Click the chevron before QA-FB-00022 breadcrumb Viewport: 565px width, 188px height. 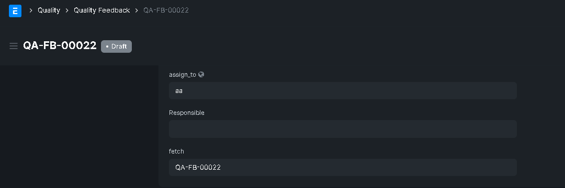pyautogui.click(x=137, y=10)
